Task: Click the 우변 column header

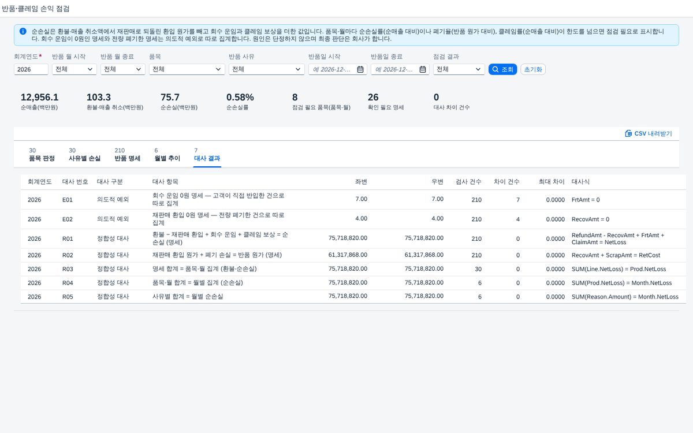Action: [437, 181]
